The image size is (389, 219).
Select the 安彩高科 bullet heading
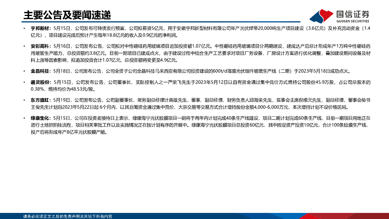click(40, 46)
